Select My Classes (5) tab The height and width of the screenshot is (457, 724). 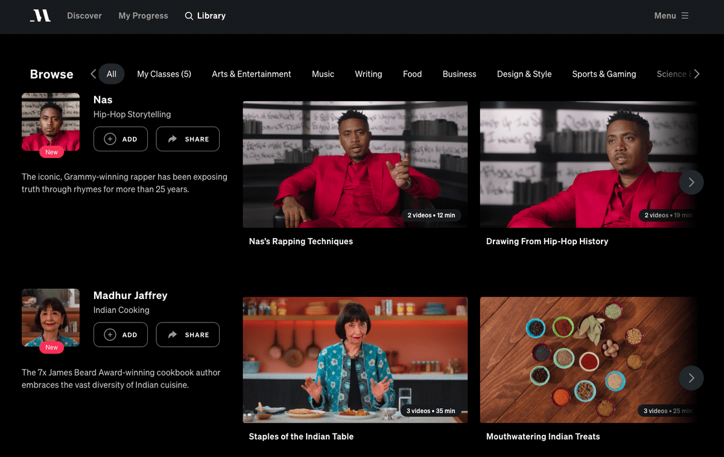tap(164, 74)
